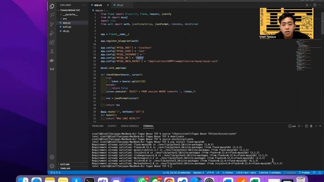The width and height of the screenshot is (324, 182).
Task: Open the Explorer view in activity bar
Action: coord(52,6)
